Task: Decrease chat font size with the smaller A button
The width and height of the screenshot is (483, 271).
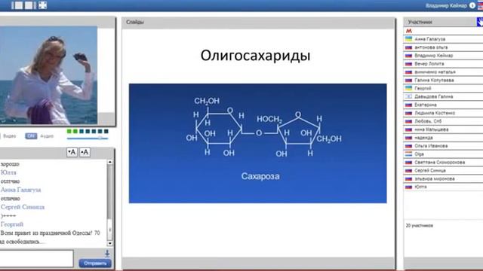Action: tap(72, 152)
